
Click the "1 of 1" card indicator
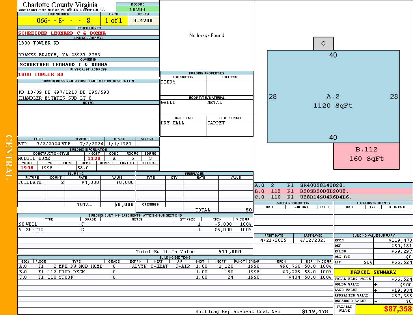click(114, 20)
